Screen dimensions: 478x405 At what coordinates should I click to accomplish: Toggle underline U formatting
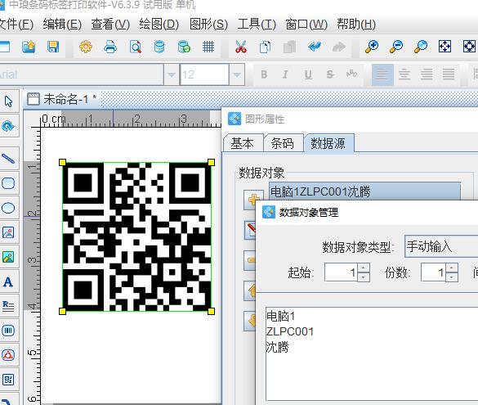click(308, 74)
